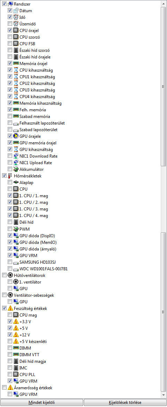Click the thermometer icon beside Hőmérsékletek
The image size is (167, 407).
(x=10, y=176)
